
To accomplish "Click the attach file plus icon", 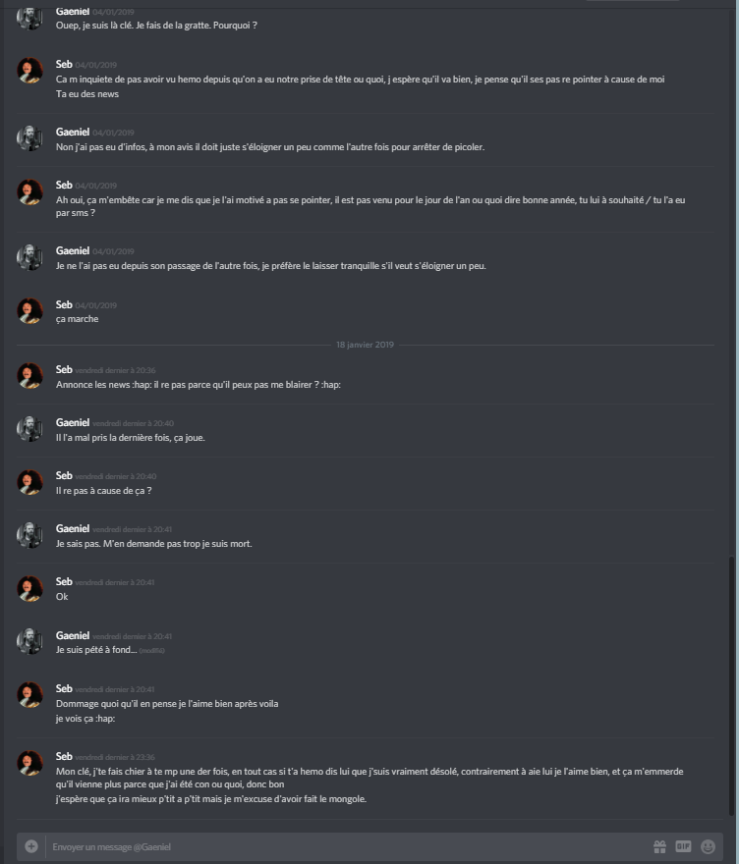I will pos(31,846).
